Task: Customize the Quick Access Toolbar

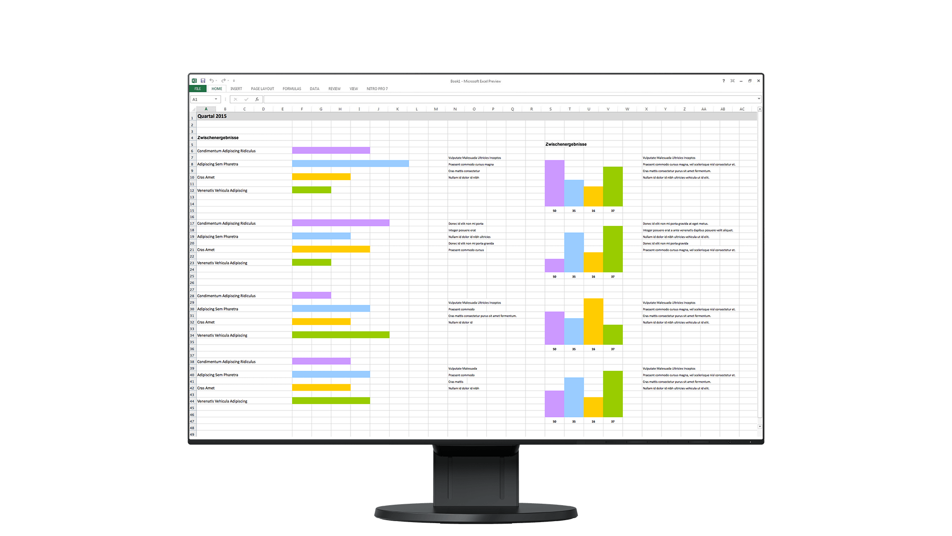Action: [x=234, y=81]
